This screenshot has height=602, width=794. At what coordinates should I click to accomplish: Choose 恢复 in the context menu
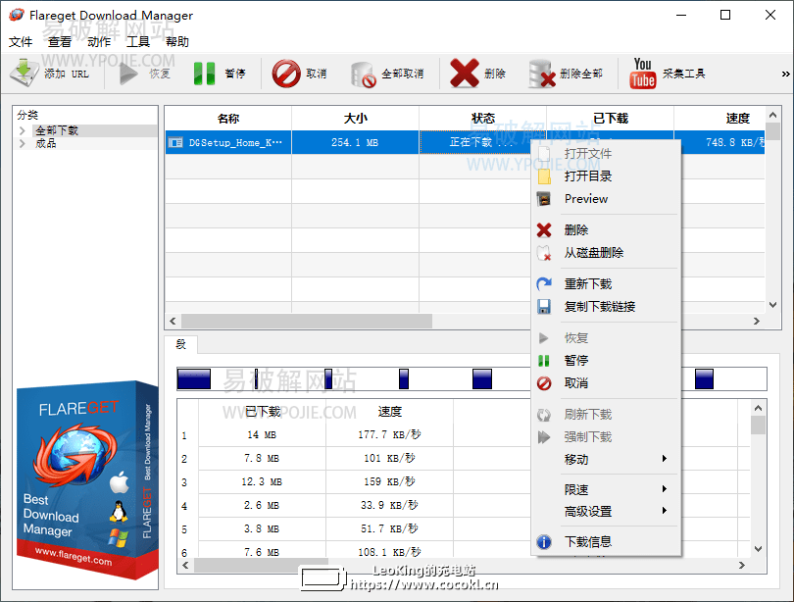tap(576, 338)
